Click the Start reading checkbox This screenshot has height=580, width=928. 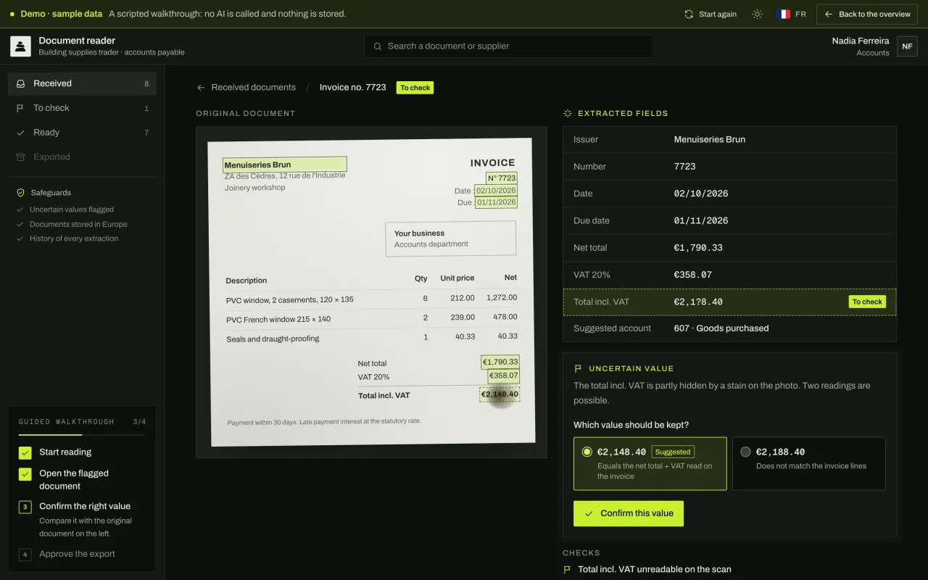tap(25, 452)
